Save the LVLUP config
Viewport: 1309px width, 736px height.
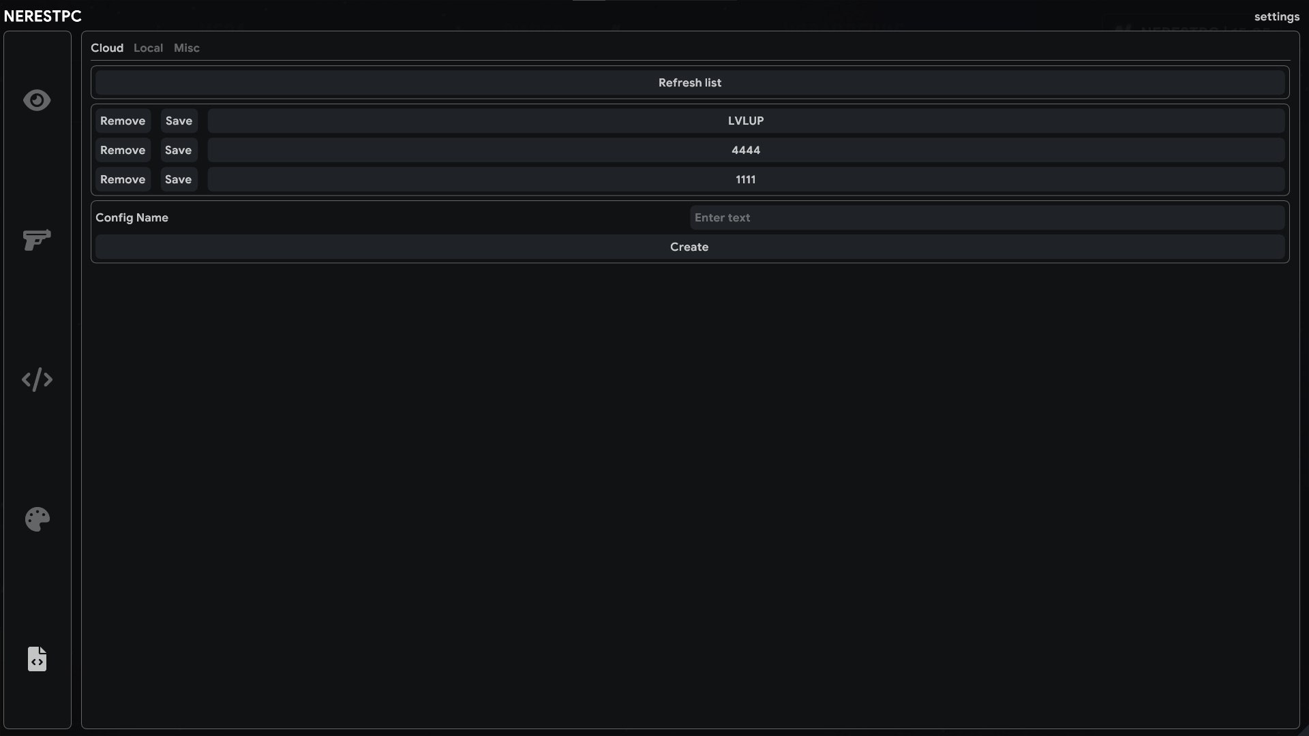pos(179,121)
